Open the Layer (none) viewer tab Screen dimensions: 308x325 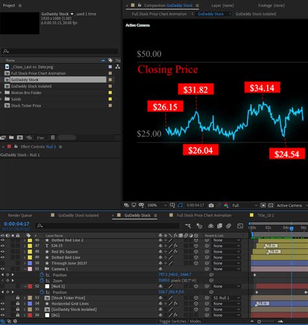222,5
